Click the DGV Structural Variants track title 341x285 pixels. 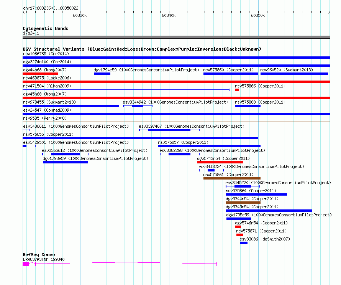pyautogui.click(x=142, y=49)
